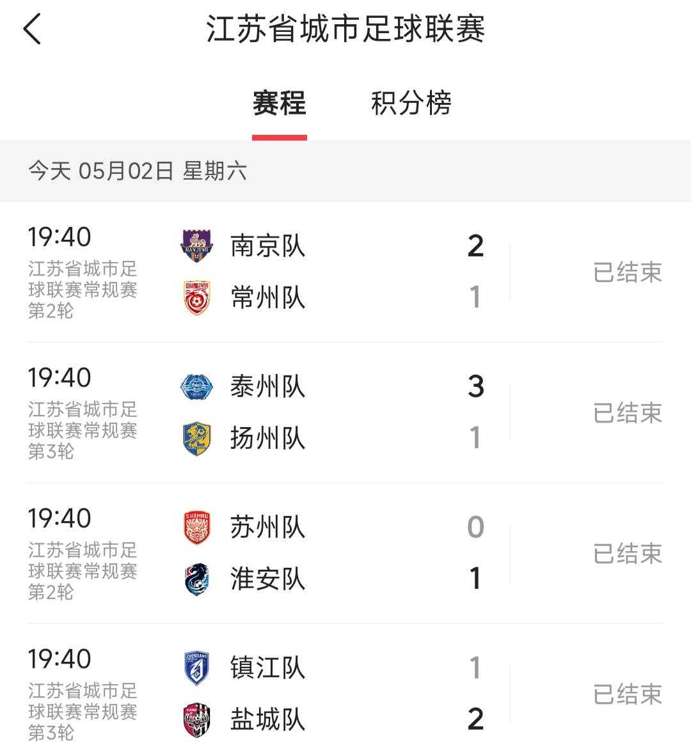Open 南京队 team name
This screenshot has width=691, height=752.
click(x=267, y=246)
